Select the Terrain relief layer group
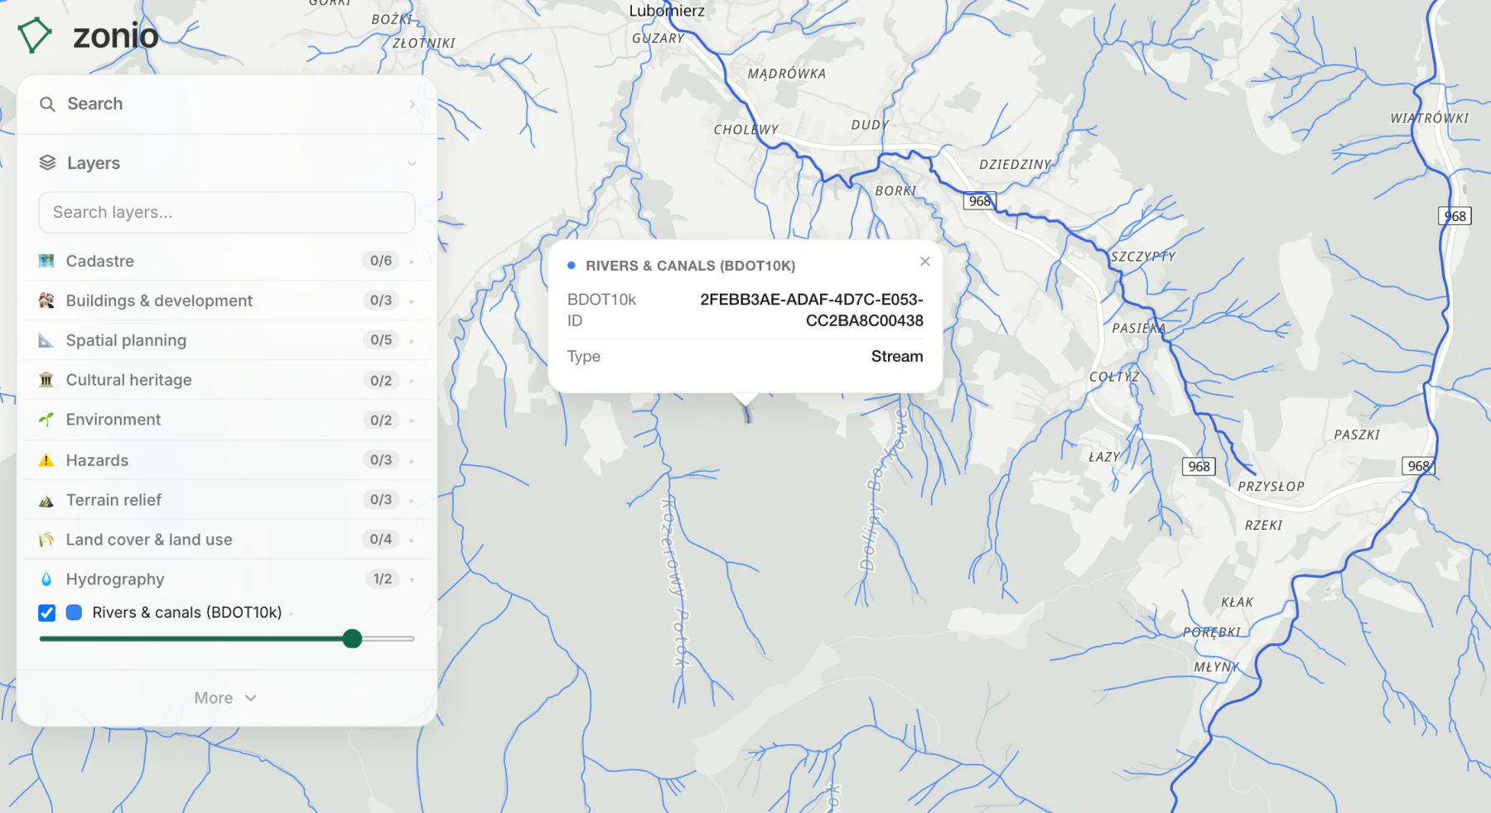The height and width of the screenshot is (813, 1491). (x=227, y=500)
